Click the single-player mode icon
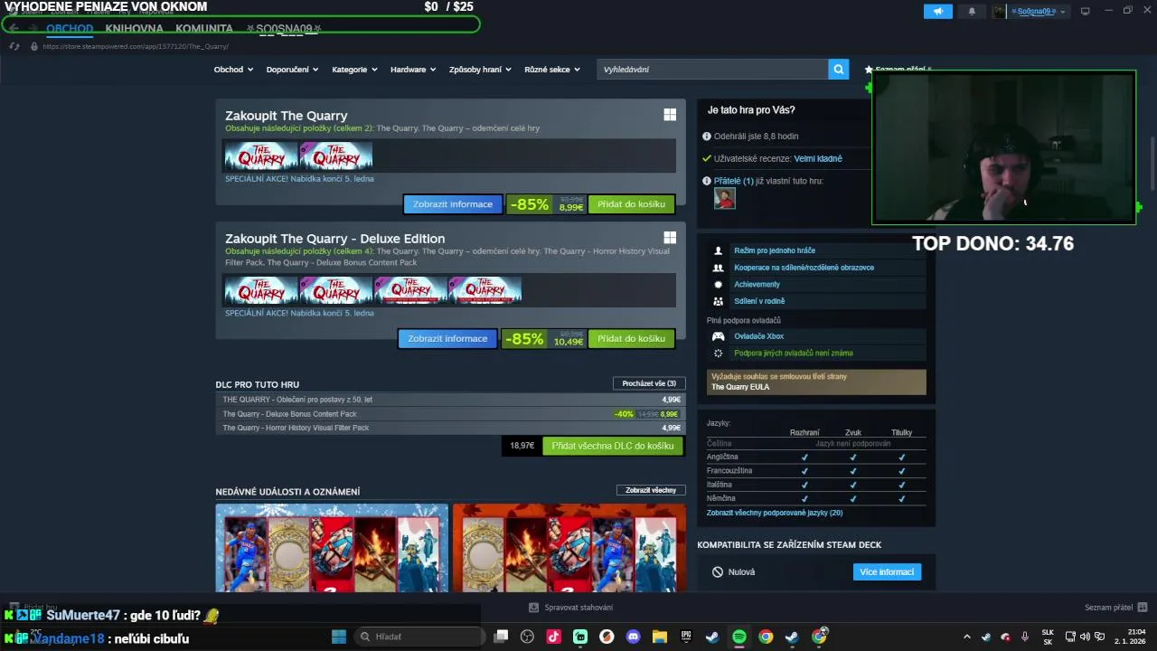Screen dimensions: 1157x651 719,250
